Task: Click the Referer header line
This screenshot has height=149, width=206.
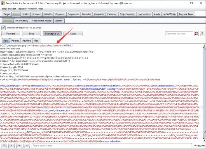Action: [41, 77]
